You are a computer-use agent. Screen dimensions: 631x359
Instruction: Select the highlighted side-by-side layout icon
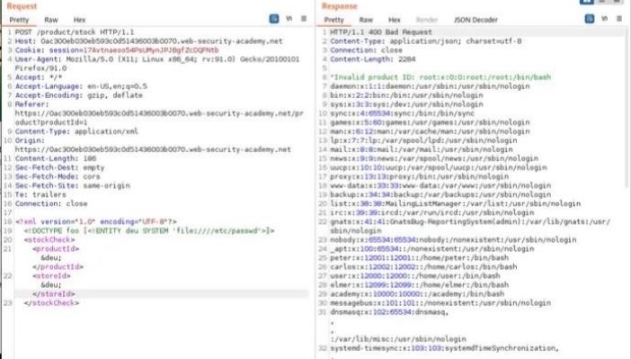[586, 2]
